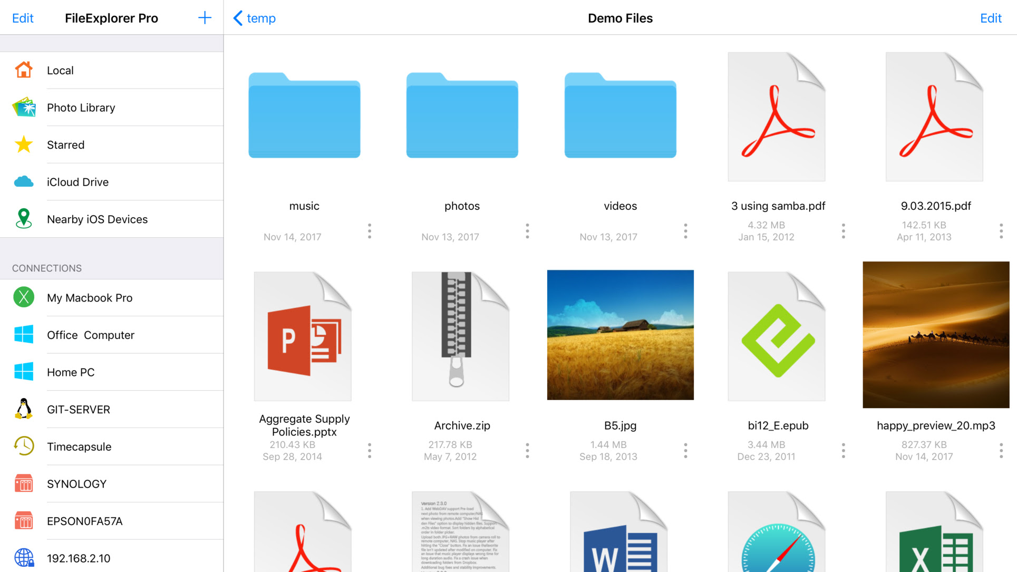The image size is (1017, 572).
Task: Select the Nearby iOS Devices label
Action: [x=97, y=219]
